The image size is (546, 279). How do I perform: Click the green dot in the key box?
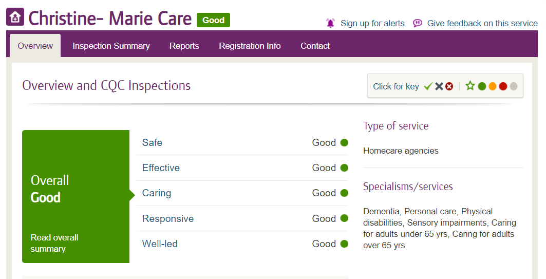(x=482, y=86)
